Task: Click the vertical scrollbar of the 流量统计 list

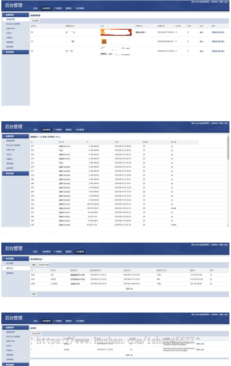Action: (228, 148)
